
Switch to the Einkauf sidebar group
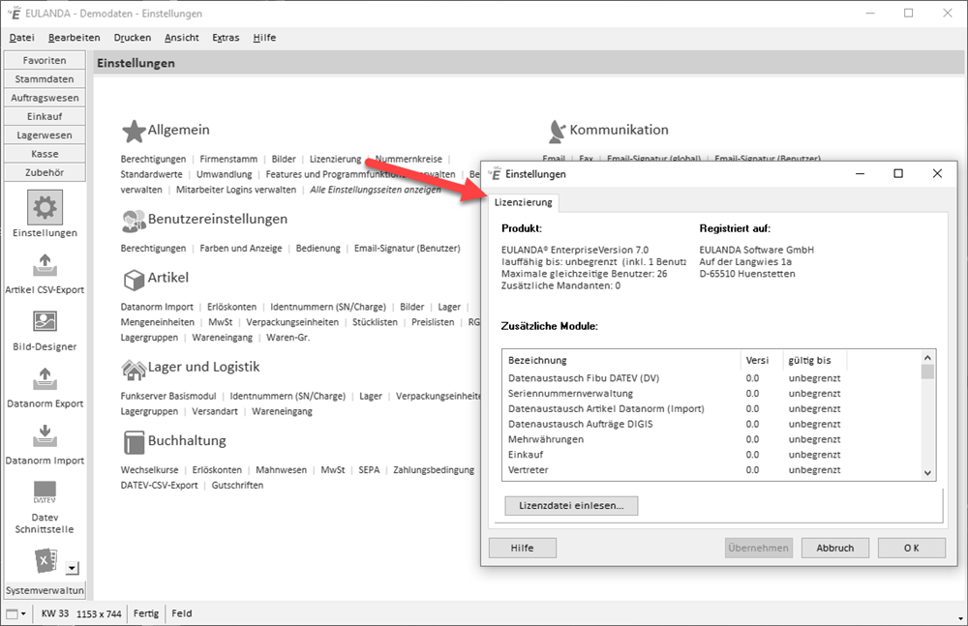[45, 117]
